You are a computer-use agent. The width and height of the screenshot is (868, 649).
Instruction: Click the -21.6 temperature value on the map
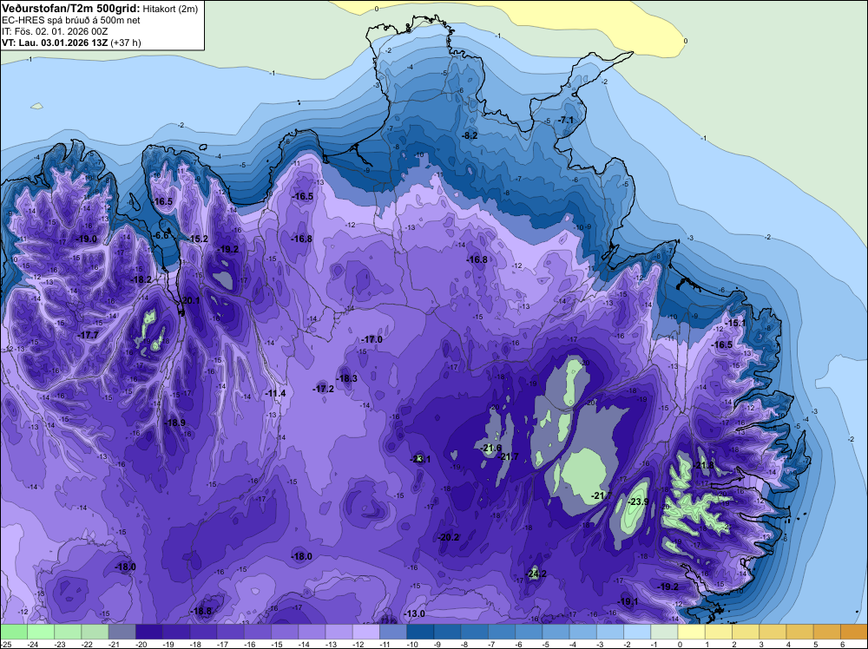tap(490, 448)
